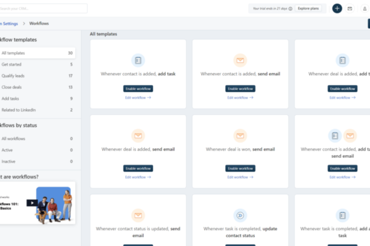
Task: Enable 'deal is added, send email' workflow
Action: coord(138,168)
